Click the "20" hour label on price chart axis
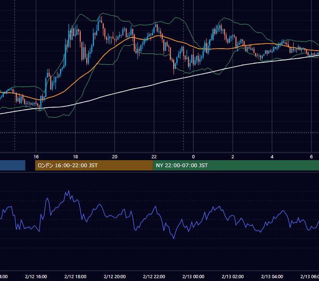This screenshot has width=319, height=281. pos(115,157)
